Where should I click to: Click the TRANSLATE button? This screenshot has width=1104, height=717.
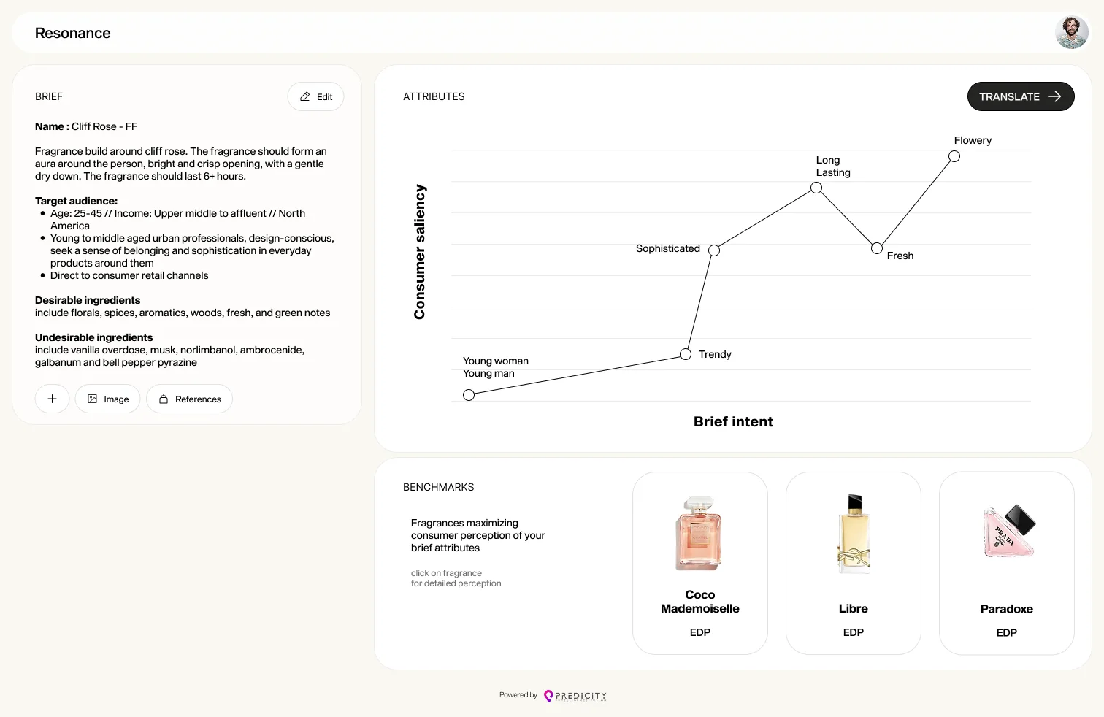coord(1021,96)
